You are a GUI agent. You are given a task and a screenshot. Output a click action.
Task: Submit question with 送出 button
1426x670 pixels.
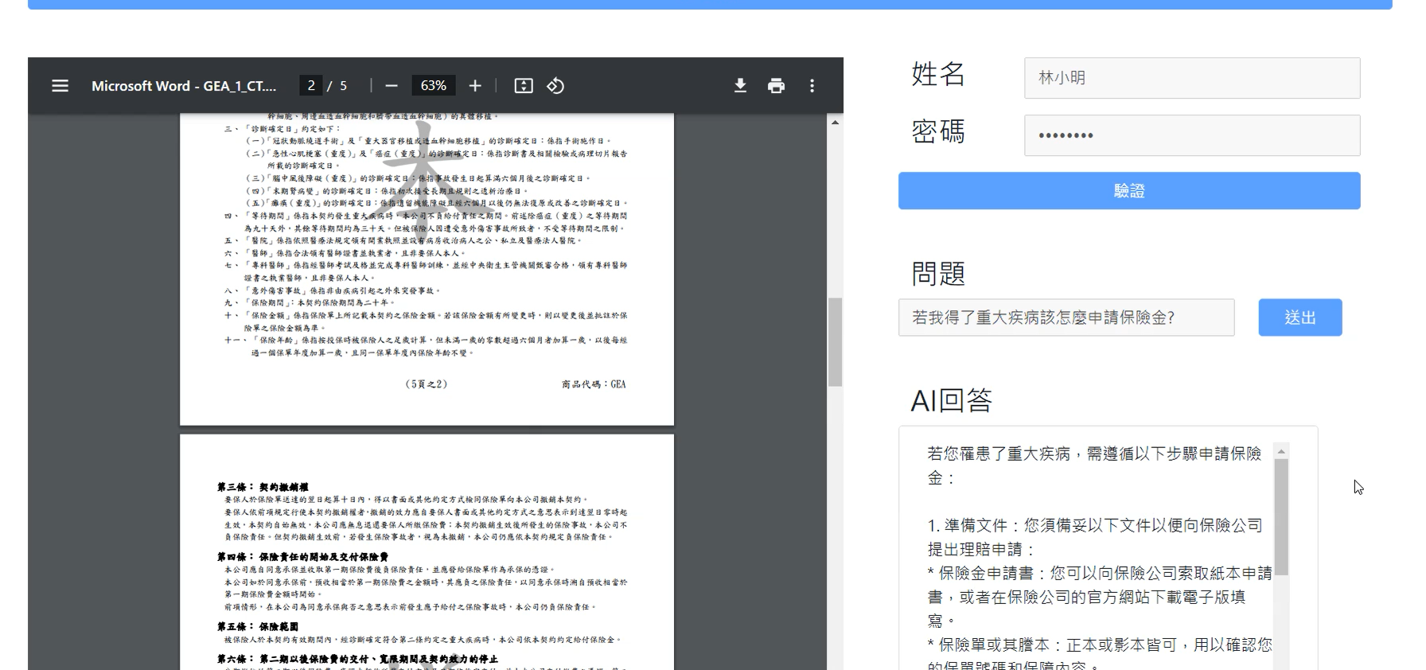[x=1300, y=317]
